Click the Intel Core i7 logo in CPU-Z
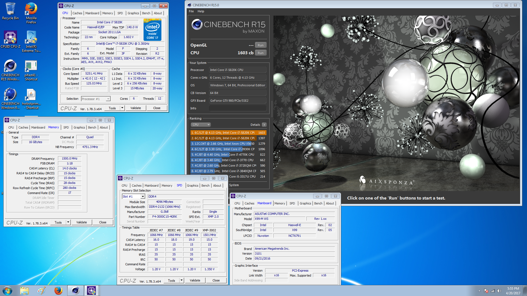 152,30
